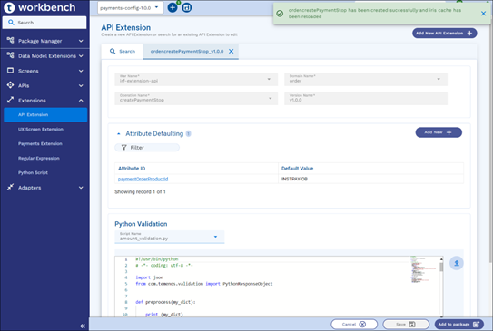Click the workbench logo icon
This screenshot has height=331, width=493.
pyautogui.click(x=9, y=7)
